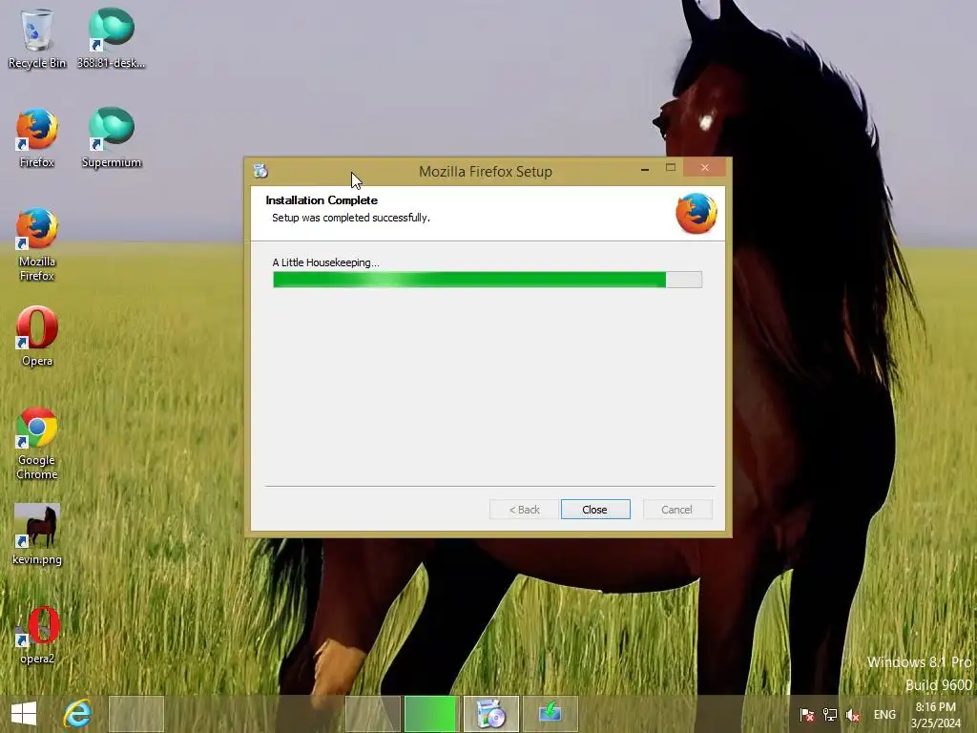Select the Firefox desktop shortcut
Screen dimensions: 977x733
point(37,138)
